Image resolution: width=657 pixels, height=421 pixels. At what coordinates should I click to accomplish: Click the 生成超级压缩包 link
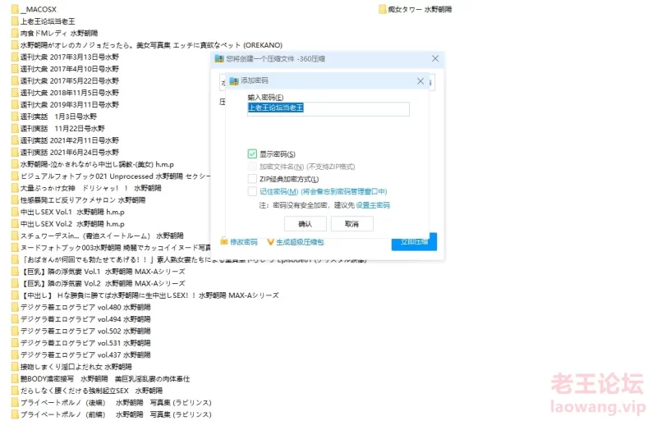click(x=300, y=242)
